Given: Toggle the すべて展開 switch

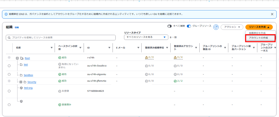Looking at the screenshot, I should pyautogui.click(x=170, y=26).
